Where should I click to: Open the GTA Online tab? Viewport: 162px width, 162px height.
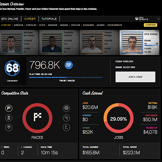(10, 19)
